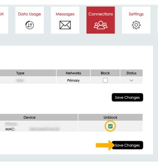Screen dimensions: 158x166
Task: Click the upper Save Changes button
Action: [127, 98]
